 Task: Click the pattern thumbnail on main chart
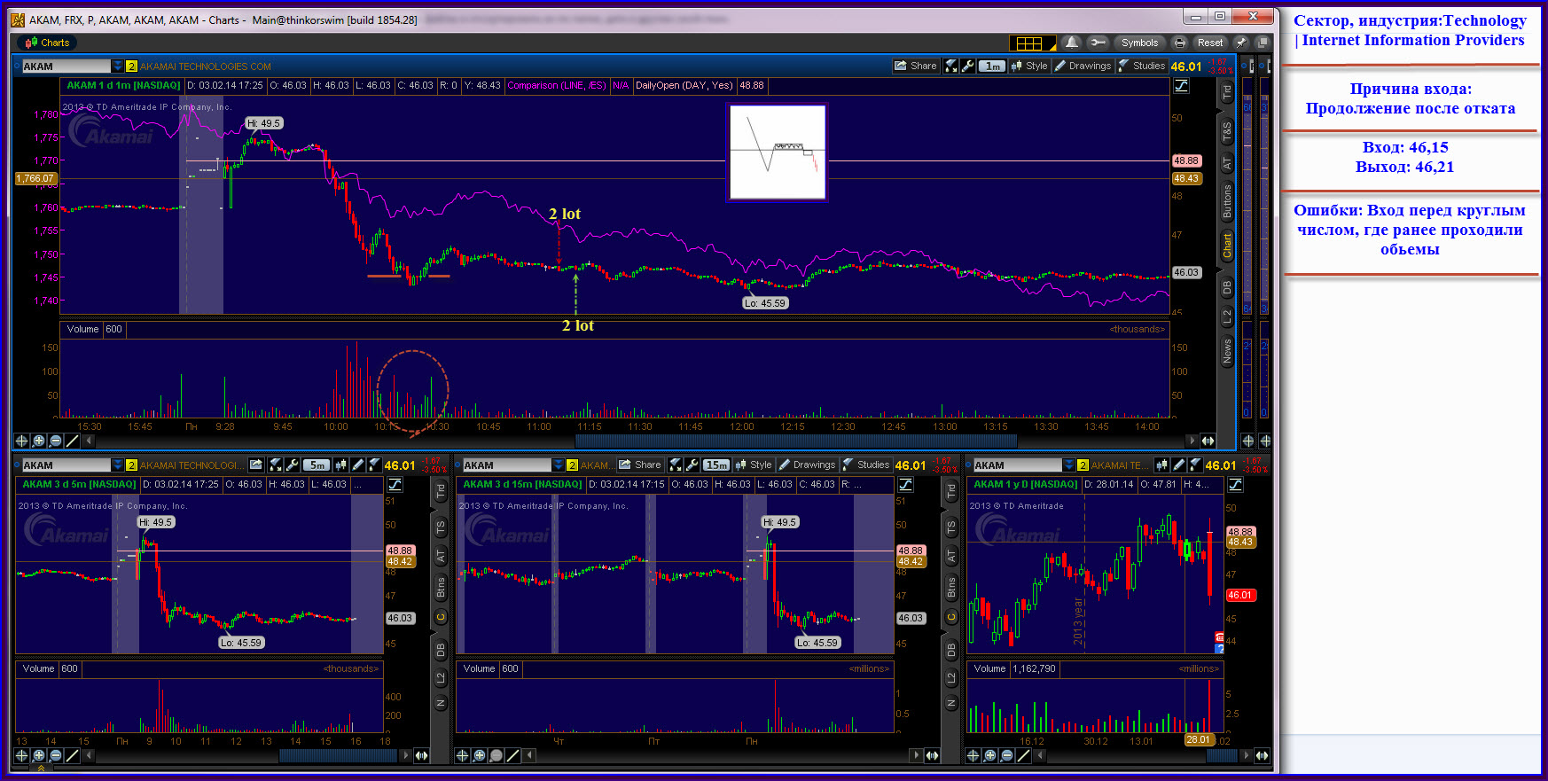(777, 152)
